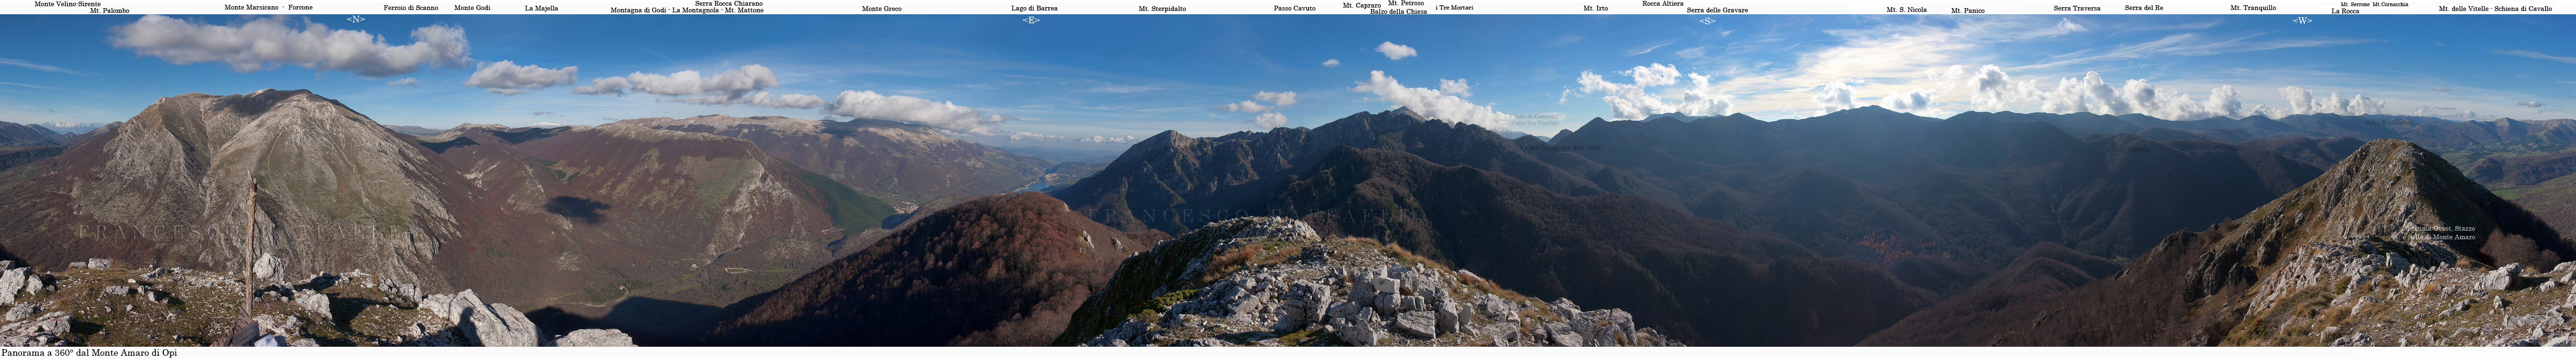This screenshot has width=2576, height=361.
Task: Select the 'Monte Godi' label
Action: point(472,7)
